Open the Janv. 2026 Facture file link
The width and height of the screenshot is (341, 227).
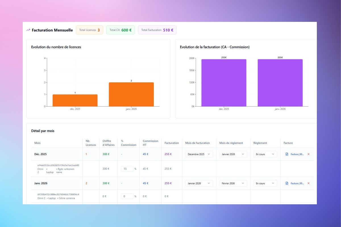[297, 183]
